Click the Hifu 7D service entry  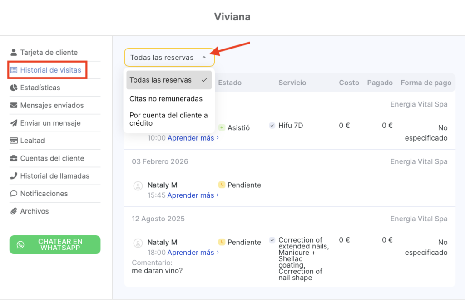290,126
